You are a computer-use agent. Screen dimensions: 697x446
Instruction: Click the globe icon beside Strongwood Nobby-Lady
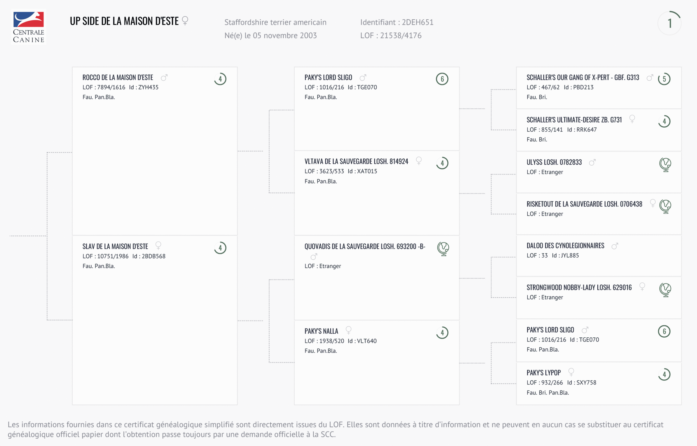point(665,289)
